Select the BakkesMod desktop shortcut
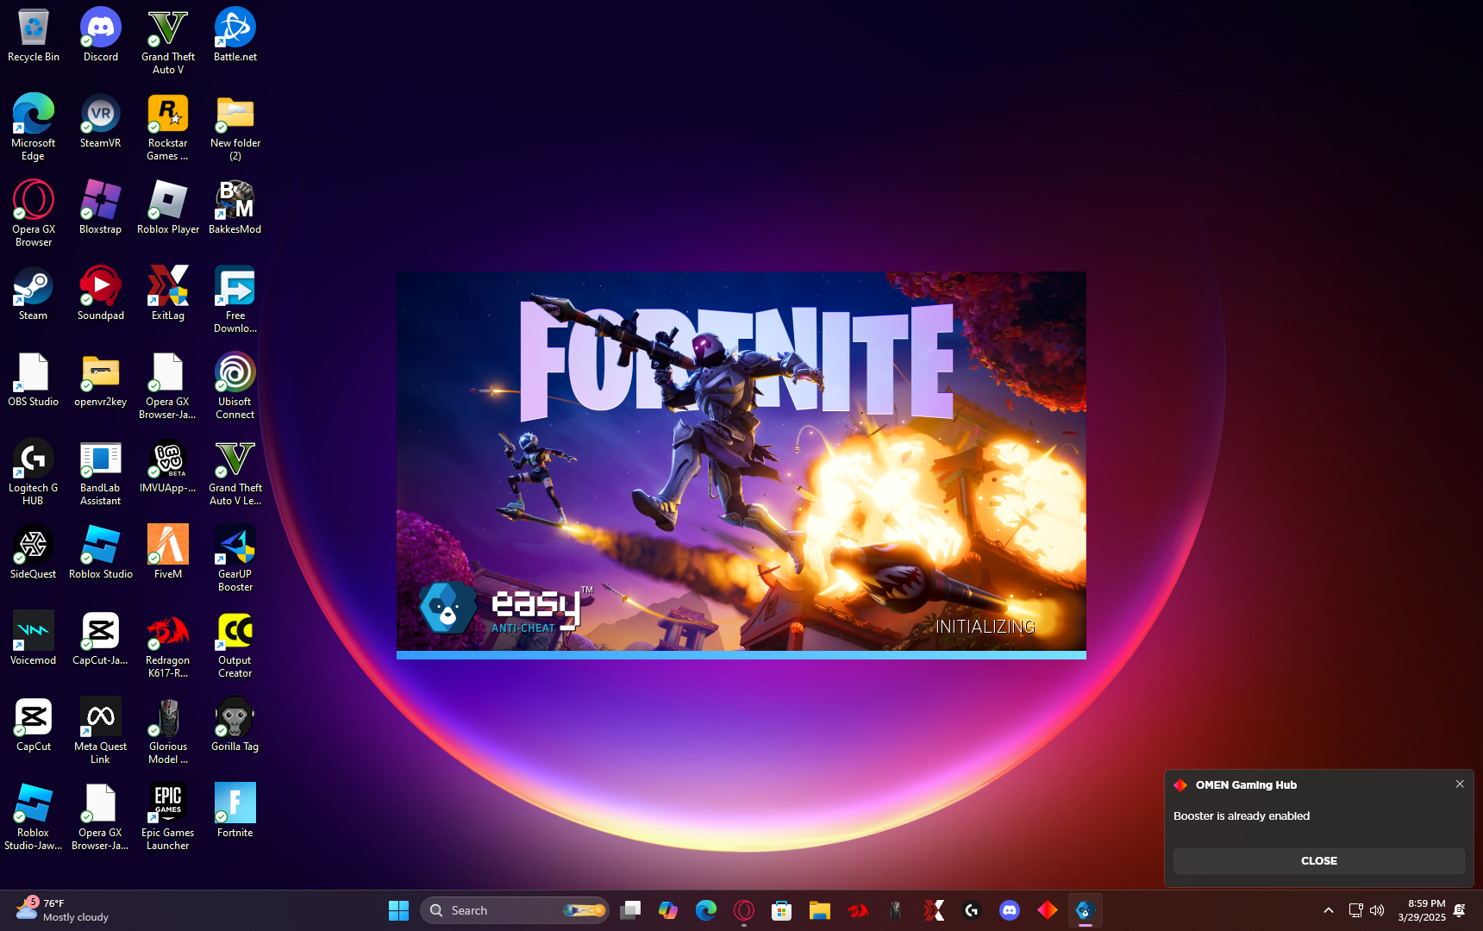This screenshot has width=1483, height=931. (235, 208)
